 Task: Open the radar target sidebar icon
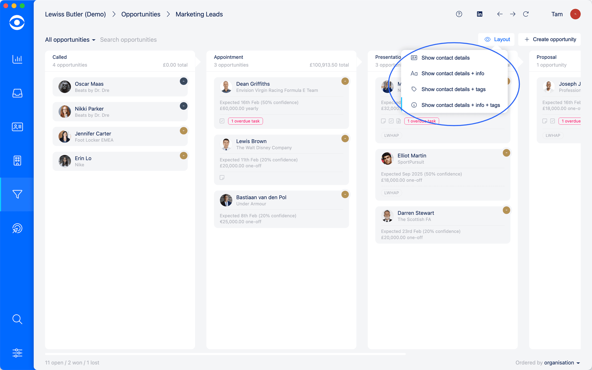[x=17, y=228]
